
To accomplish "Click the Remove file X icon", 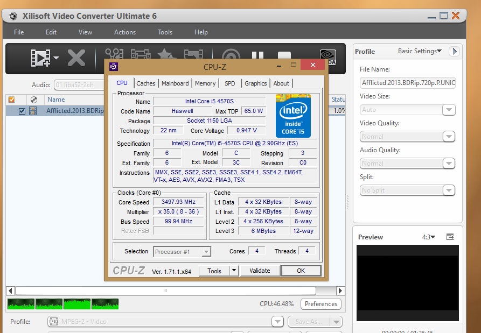I will pyautogui.click(x=76, y=58).
